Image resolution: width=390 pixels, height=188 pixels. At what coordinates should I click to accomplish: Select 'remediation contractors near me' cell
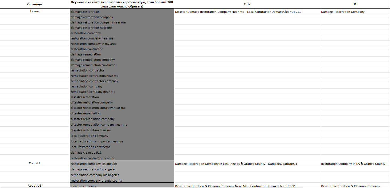(x=122, y=76)
